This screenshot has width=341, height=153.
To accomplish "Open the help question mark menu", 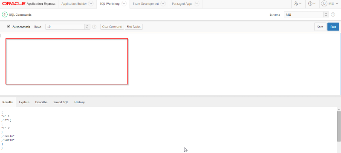I will [312, 4].
